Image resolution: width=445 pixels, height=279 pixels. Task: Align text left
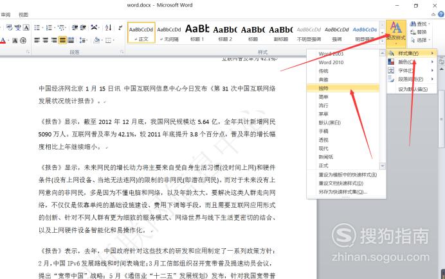click(x=37, y=40)
